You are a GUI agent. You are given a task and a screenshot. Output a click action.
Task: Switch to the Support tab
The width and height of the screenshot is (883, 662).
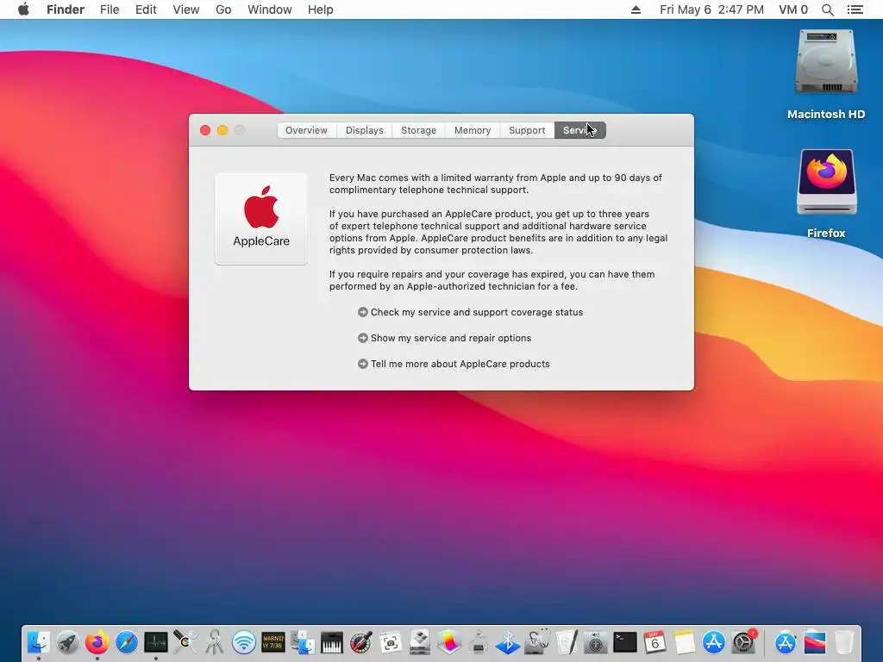click(527, 130)
